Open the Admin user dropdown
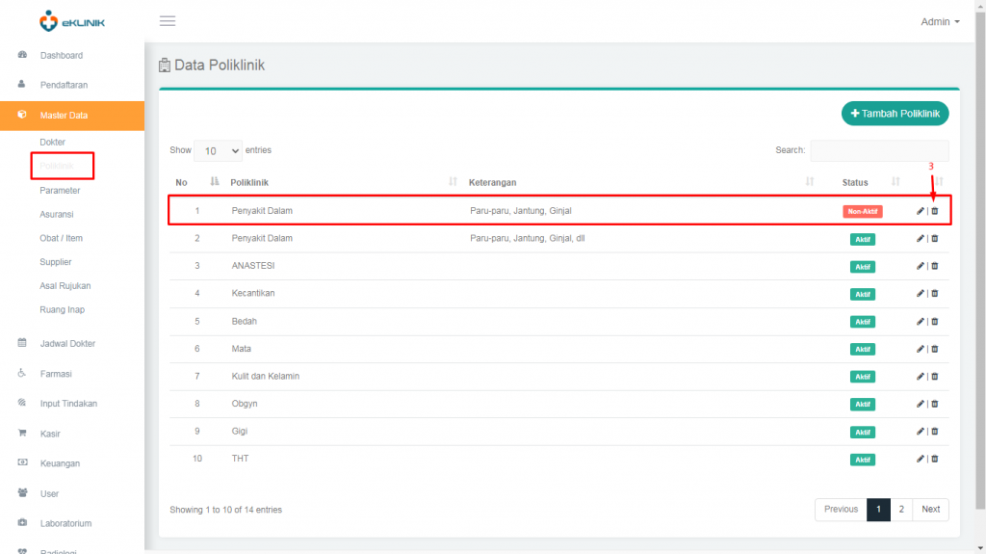Viewport: 986px width, 554px height. (x=940, y=21)
